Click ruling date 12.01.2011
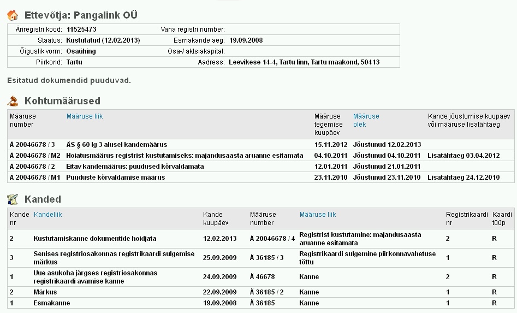 331,166
